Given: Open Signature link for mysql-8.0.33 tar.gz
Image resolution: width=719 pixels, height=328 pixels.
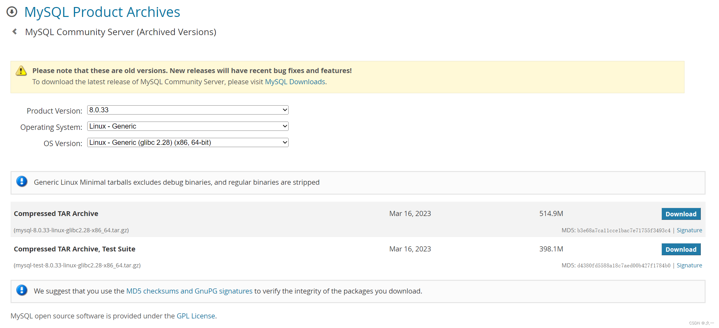Looking at the screenshot, I should pyautogui.click(x=689, y=230).
